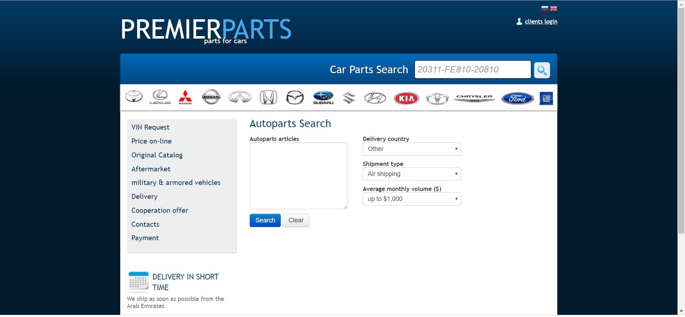Image resolution: width=685 pixels, height=317 pixels.
Task: Select the Hyundai logo
Action: (375, 98)
